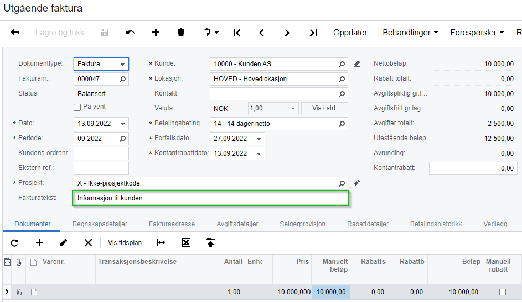Screen dimensions: 522x302
Task: Click fit-to-width columns icon in grid toolbar
Action: 162,242
